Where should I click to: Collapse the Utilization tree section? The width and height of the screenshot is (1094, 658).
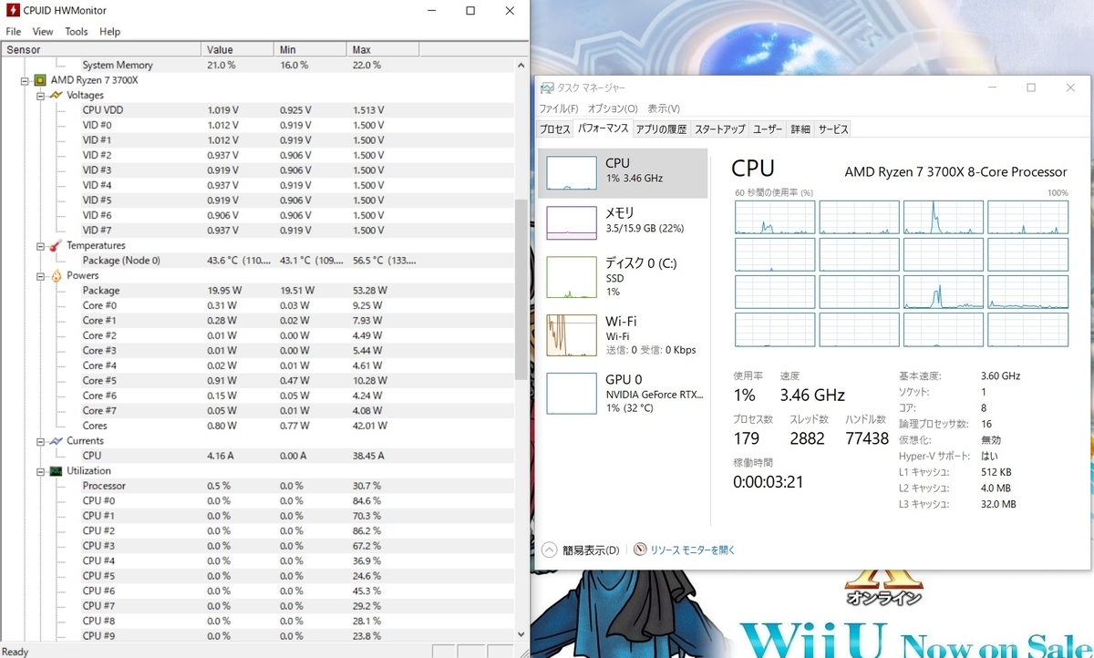click(x=40, y=471)
